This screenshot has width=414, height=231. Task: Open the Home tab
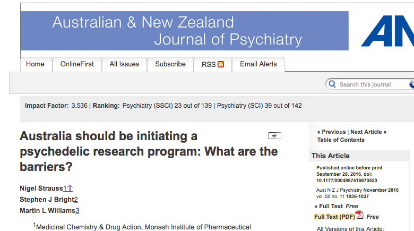35,64
